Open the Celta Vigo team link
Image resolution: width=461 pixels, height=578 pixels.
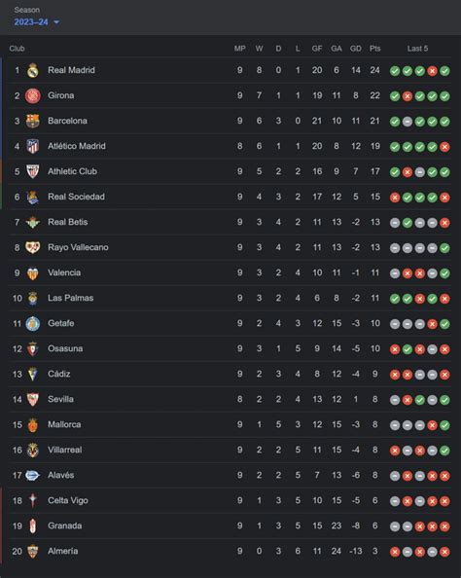(x=68, y=500)
